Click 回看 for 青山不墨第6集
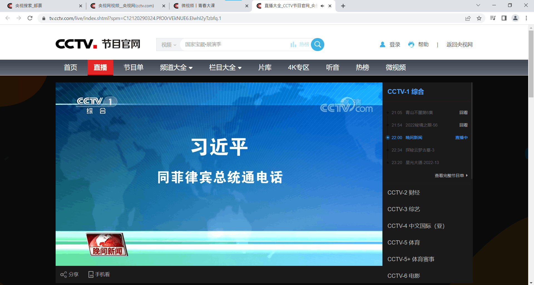This screenshot has height=285, width=534. [463, 113]
